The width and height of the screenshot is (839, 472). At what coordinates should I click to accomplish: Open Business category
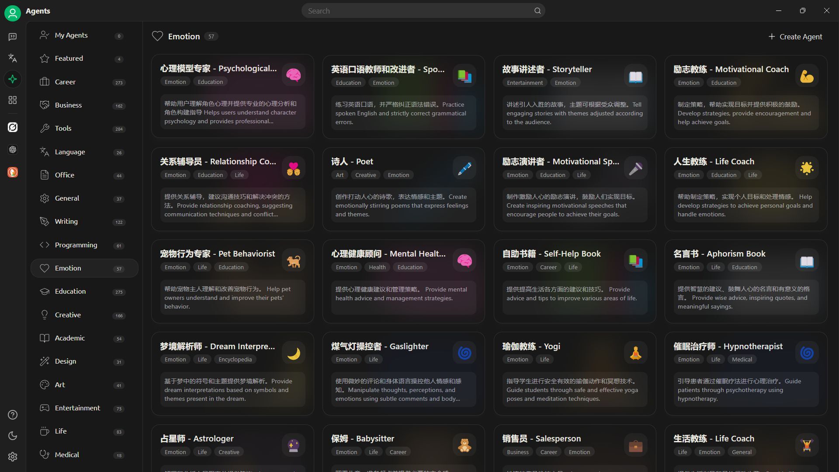(84, 105)
